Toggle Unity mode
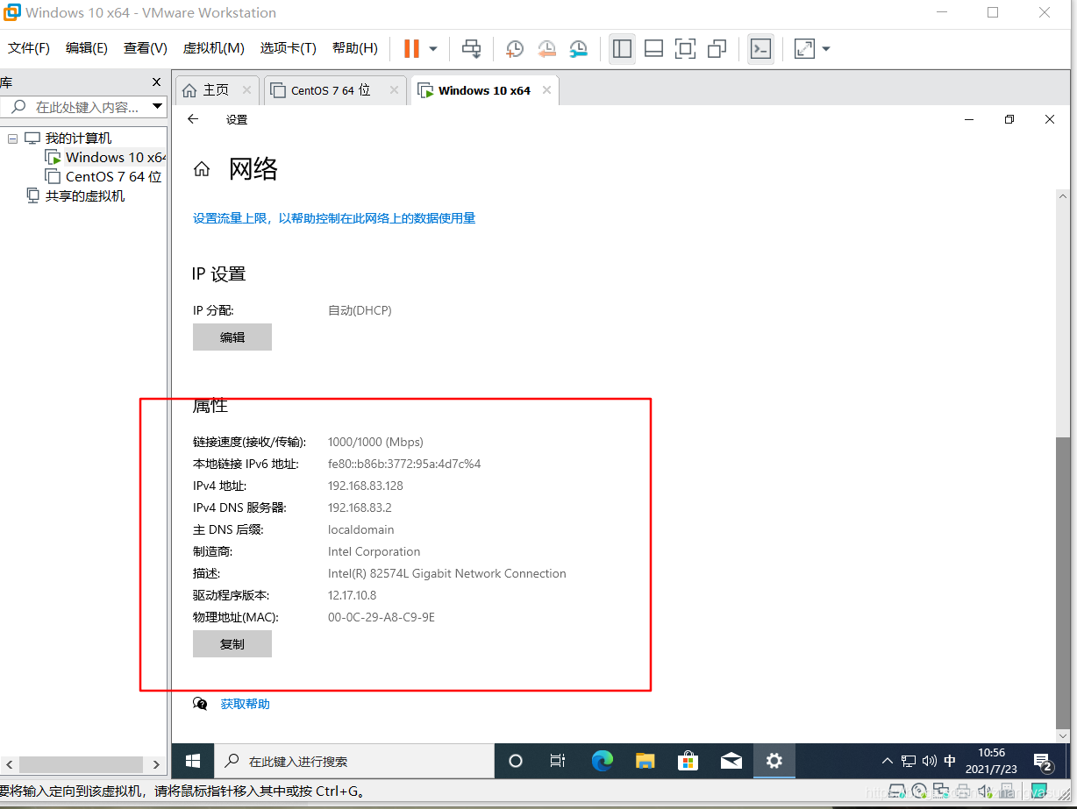Screen dimensions: 1077x809 coord(717,48)
